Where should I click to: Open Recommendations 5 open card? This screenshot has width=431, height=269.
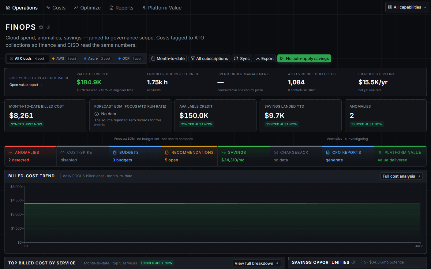[189, 156]
